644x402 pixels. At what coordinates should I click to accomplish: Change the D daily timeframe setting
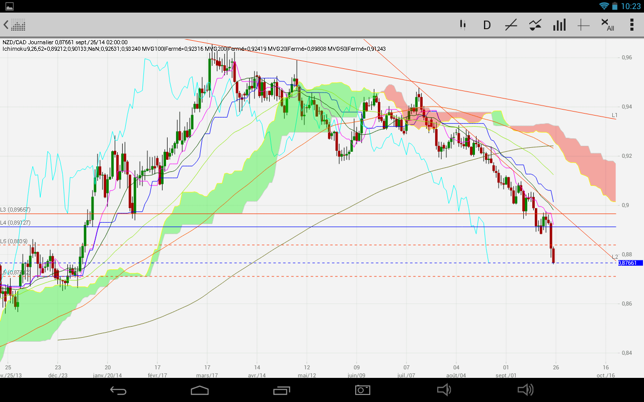(x=487, y=25)
